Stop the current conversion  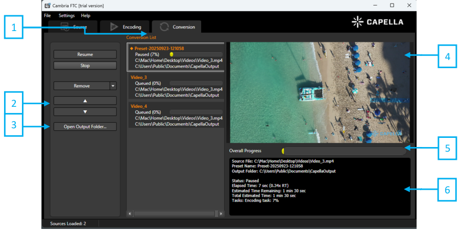pyautogui.click(x=85, y=65)
